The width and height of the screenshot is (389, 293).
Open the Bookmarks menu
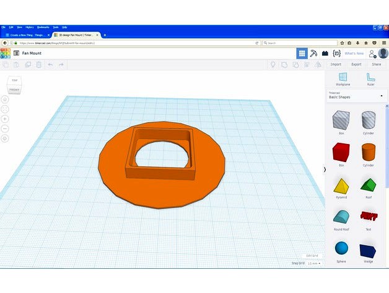[43, 27]
